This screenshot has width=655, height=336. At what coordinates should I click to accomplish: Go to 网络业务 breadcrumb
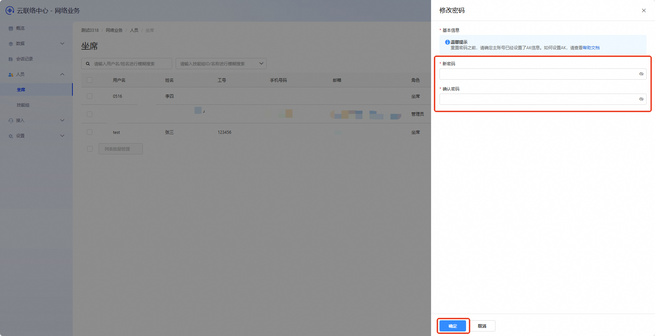pos(114,30)
